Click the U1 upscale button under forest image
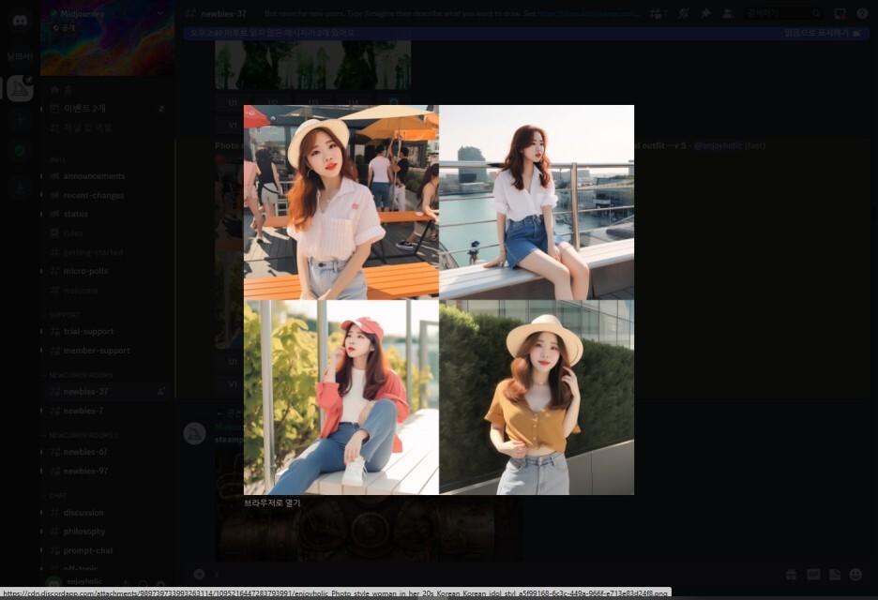Image resolution: width=878 pixels, height=600 pixels. [x=233, y=103]
